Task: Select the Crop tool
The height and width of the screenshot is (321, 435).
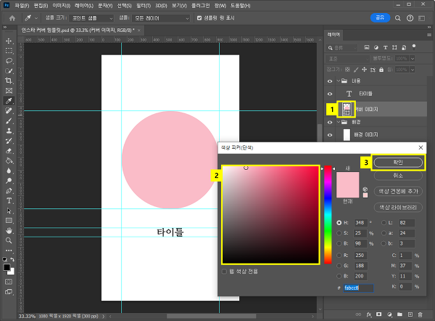Action: [9, 80]
